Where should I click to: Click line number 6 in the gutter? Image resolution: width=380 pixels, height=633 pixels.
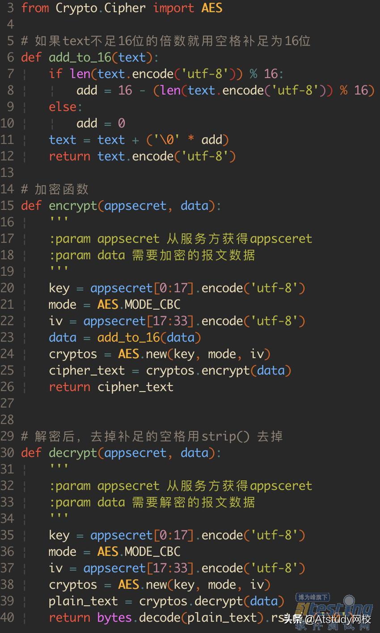tap(10, 57)
